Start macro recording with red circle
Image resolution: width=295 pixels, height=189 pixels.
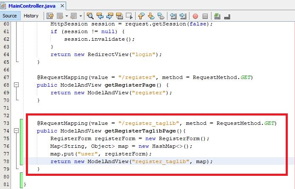point(195,16)
